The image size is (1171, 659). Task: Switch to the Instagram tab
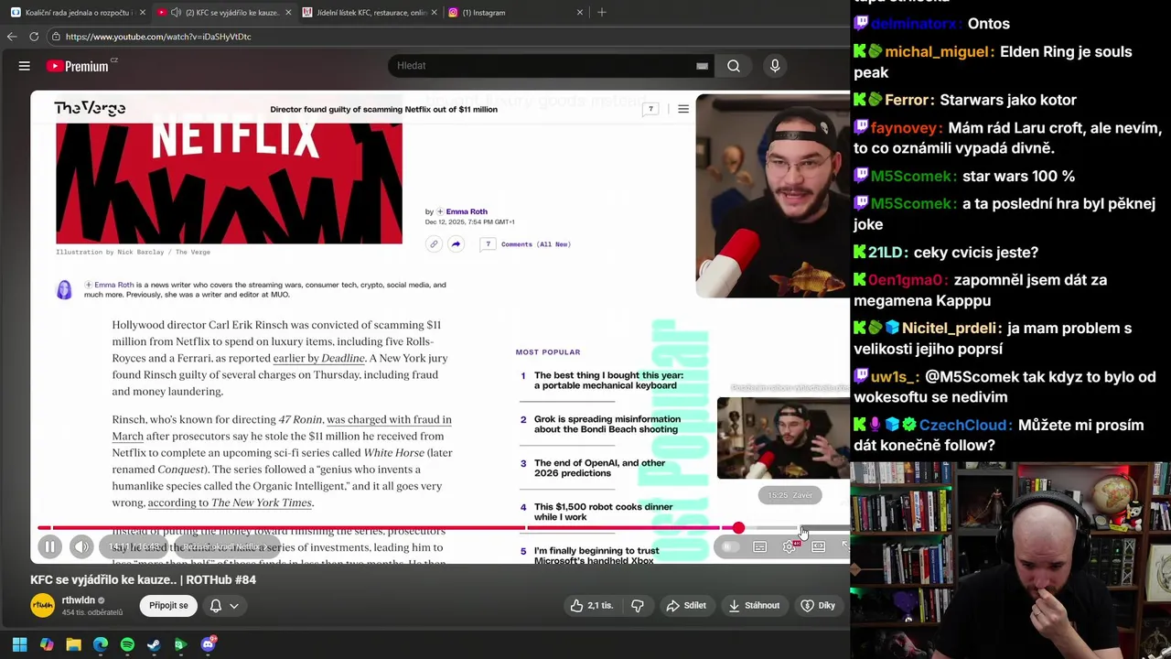point(517,13)
